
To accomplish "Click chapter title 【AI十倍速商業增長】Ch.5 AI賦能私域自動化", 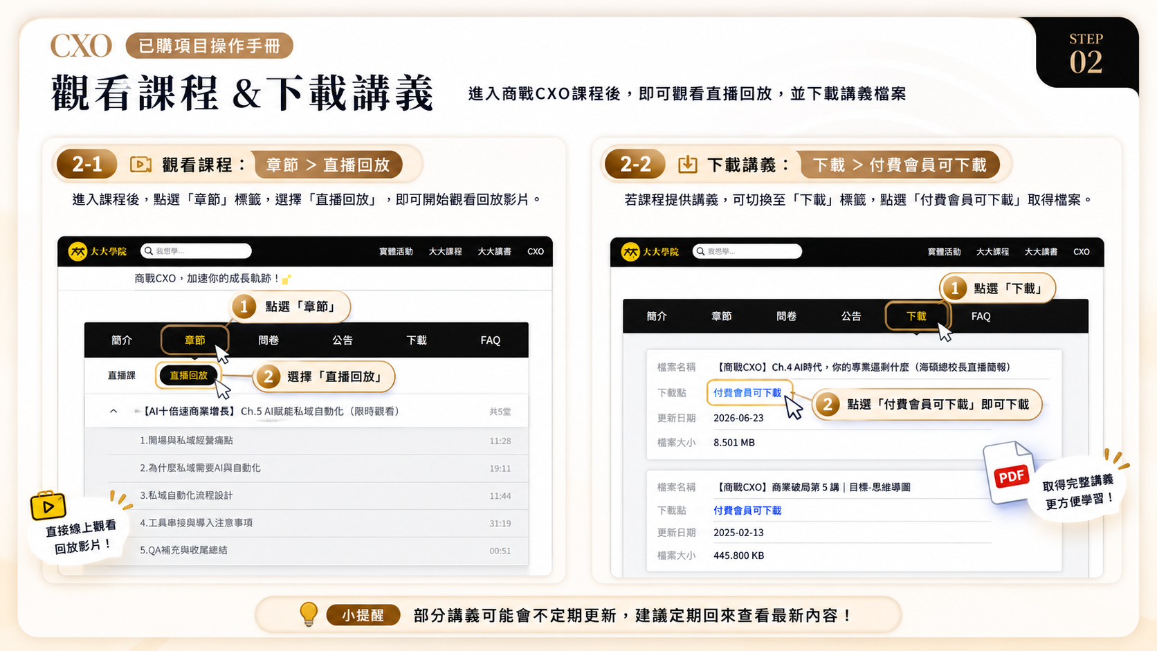I will coord(271,412).
